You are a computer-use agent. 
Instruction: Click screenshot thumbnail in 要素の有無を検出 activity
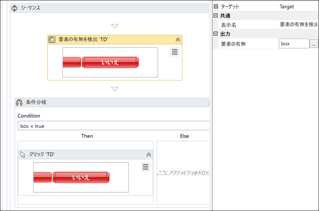(110, 62)
